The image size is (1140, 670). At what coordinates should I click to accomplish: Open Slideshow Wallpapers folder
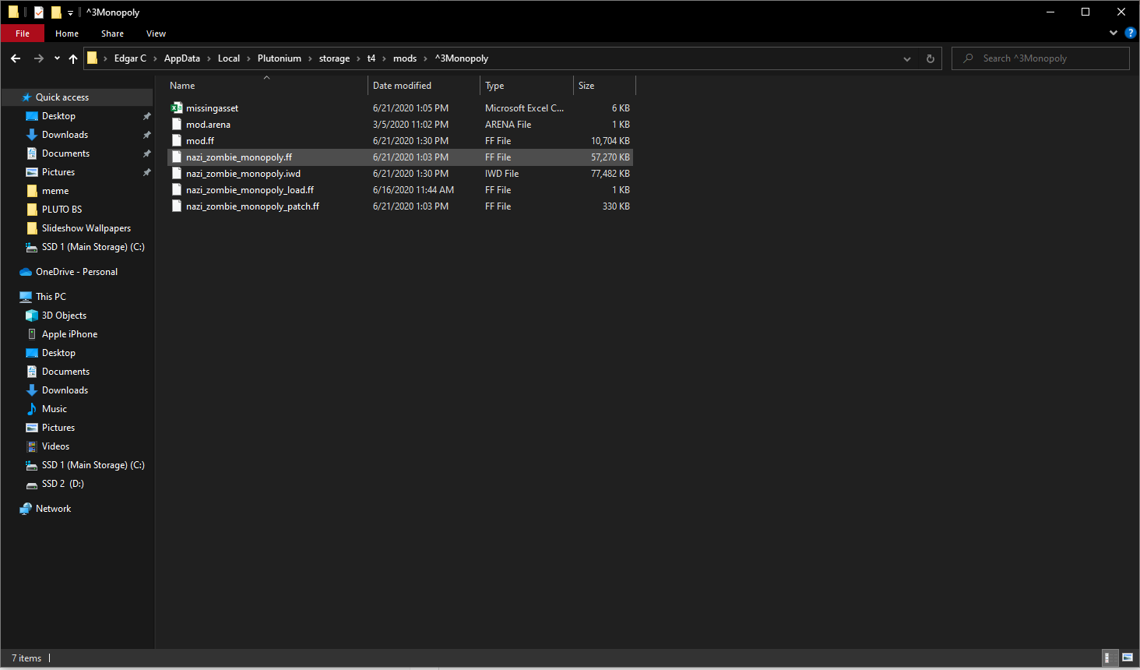point(86,228)
